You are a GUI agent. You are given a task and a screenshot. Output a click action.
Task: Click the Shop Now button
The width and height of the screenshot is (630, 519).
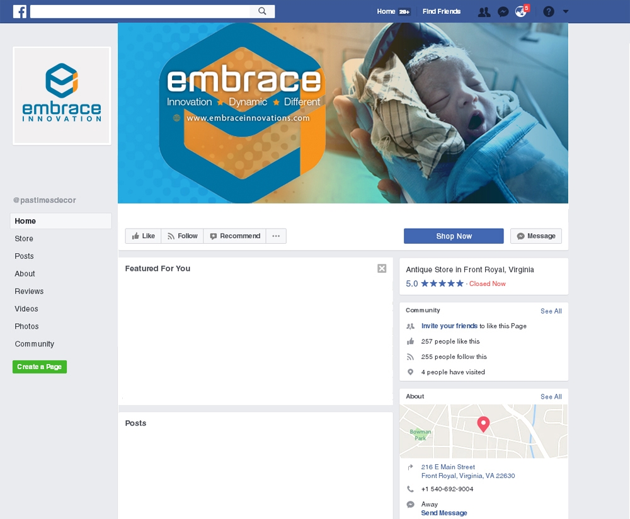coord(454,236)
